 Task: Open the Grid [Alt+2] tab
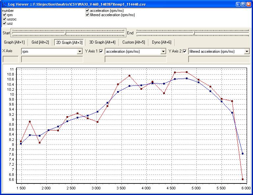[40, 42]
